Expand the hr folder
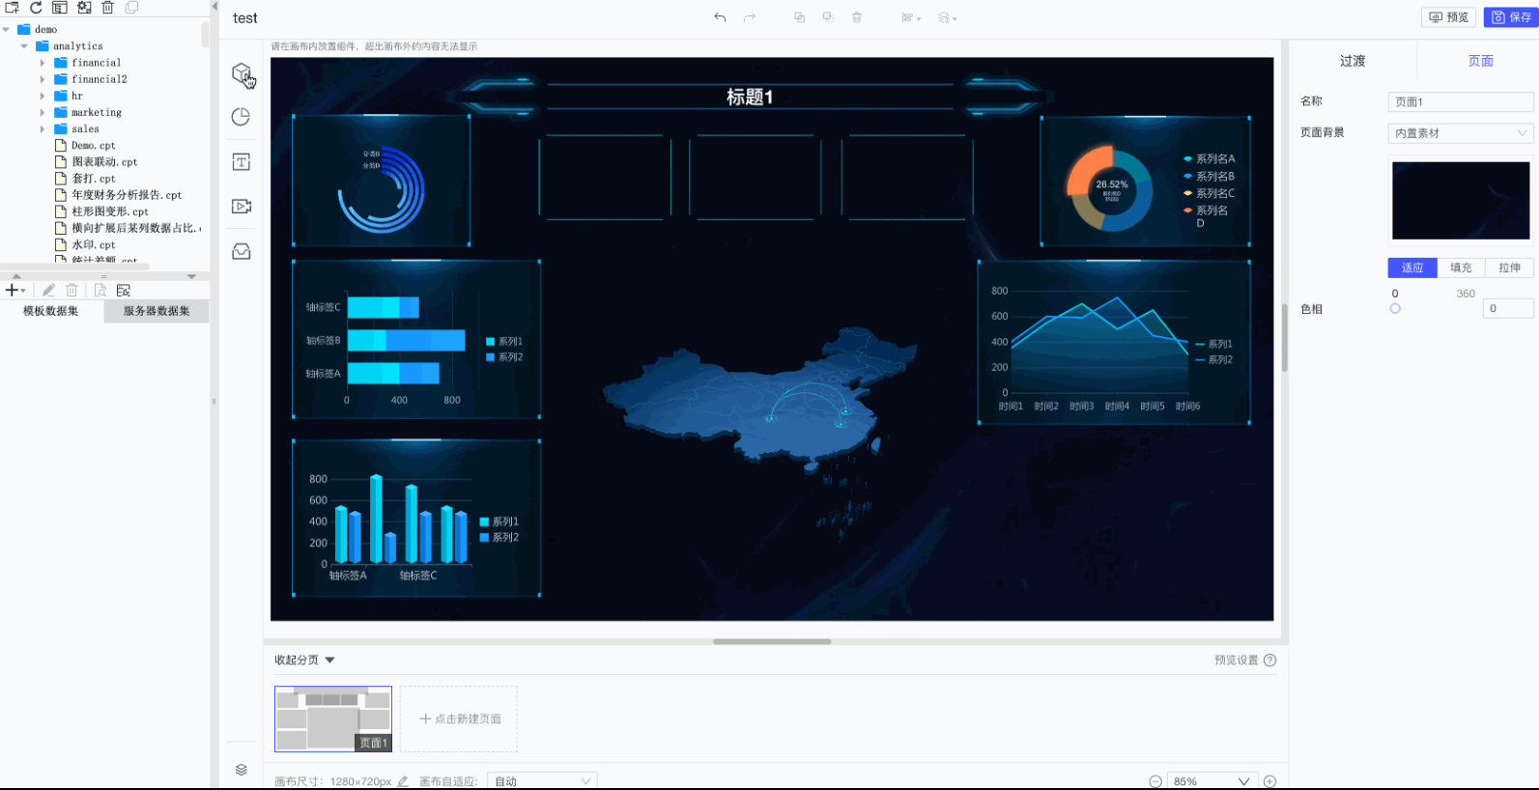1539x790 pixels. (43, 96)
